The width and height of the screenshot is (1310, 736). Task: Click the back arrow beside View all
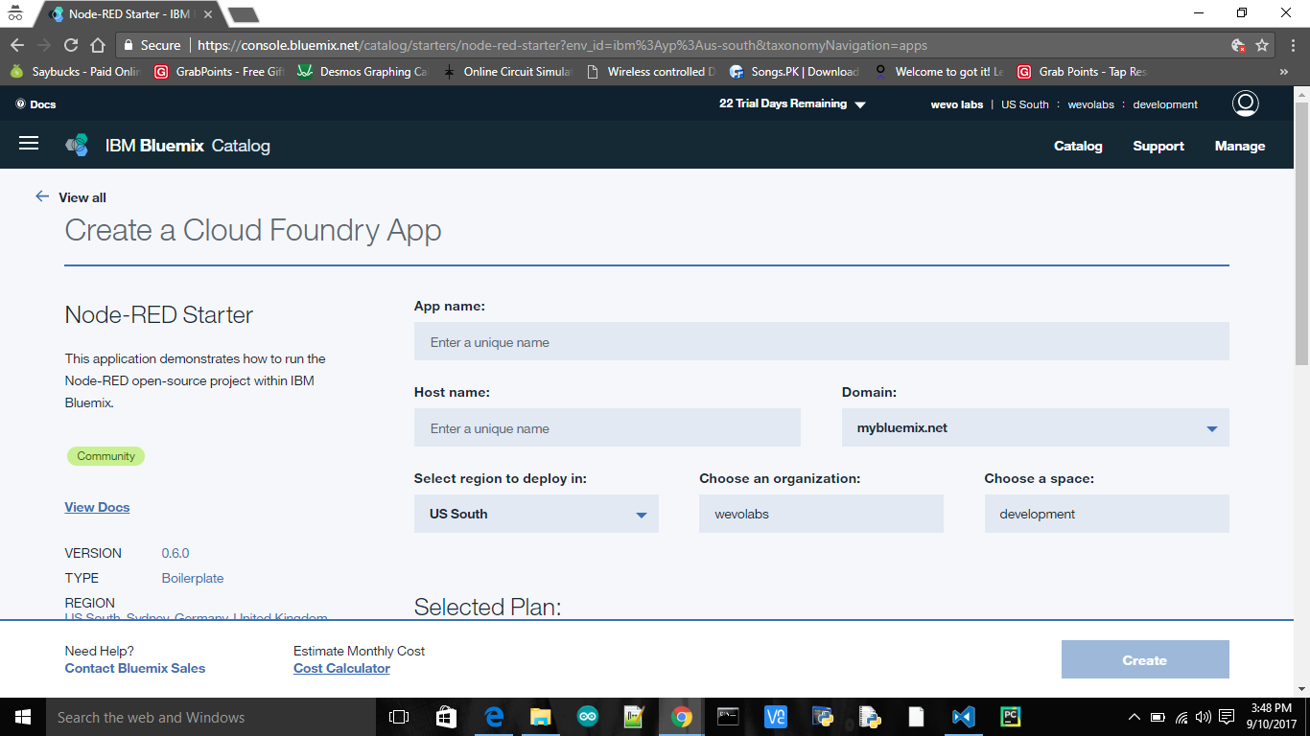tap(42, 196)
